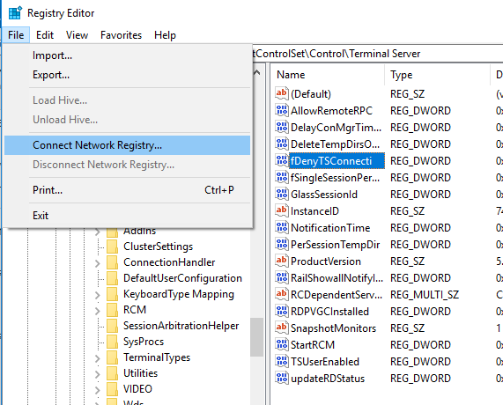The width and height of the screenshot is (503, 405).
Task: Select the SessionArbitrationHelper tree key
Action: coord(181,326)
